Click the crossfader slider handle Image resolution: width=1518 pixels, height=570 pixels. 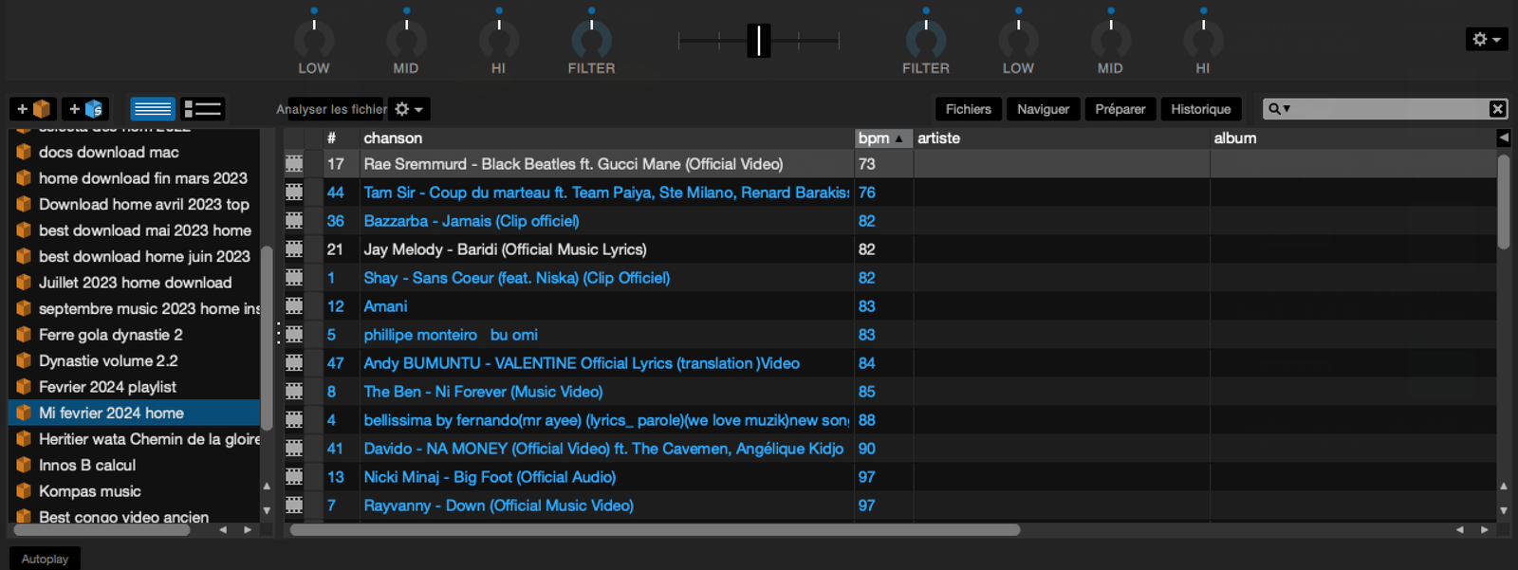[758, 40]
